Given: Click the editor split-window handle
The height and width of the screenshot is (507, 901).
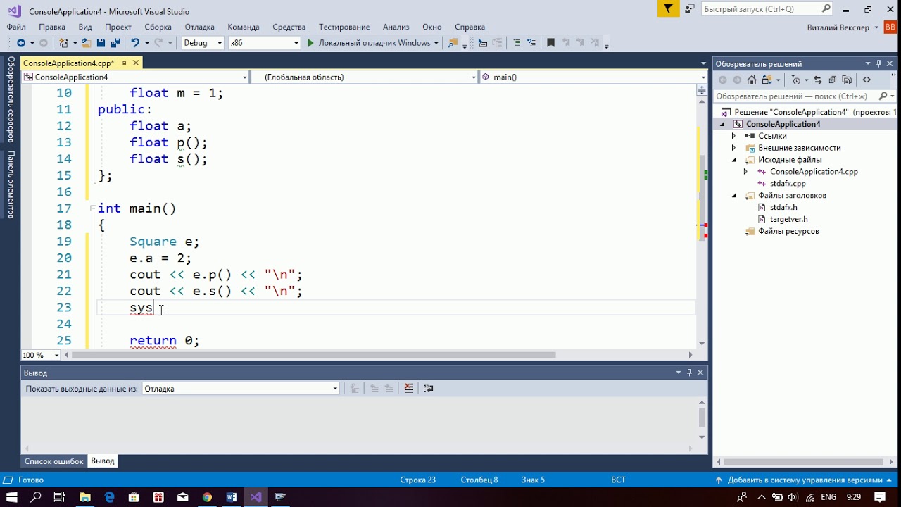Looking at the screenshot, I should (x=702, y=90).
